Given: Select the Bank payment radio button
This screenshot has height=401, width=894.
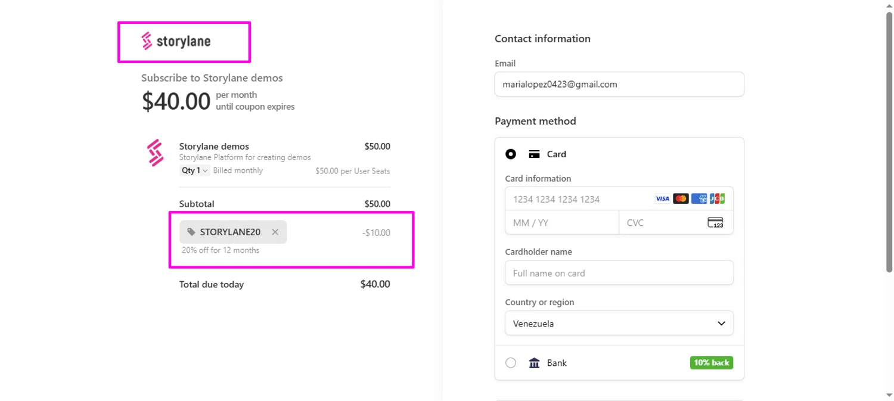Looking at the screenshot, I should tap(511, 363).
